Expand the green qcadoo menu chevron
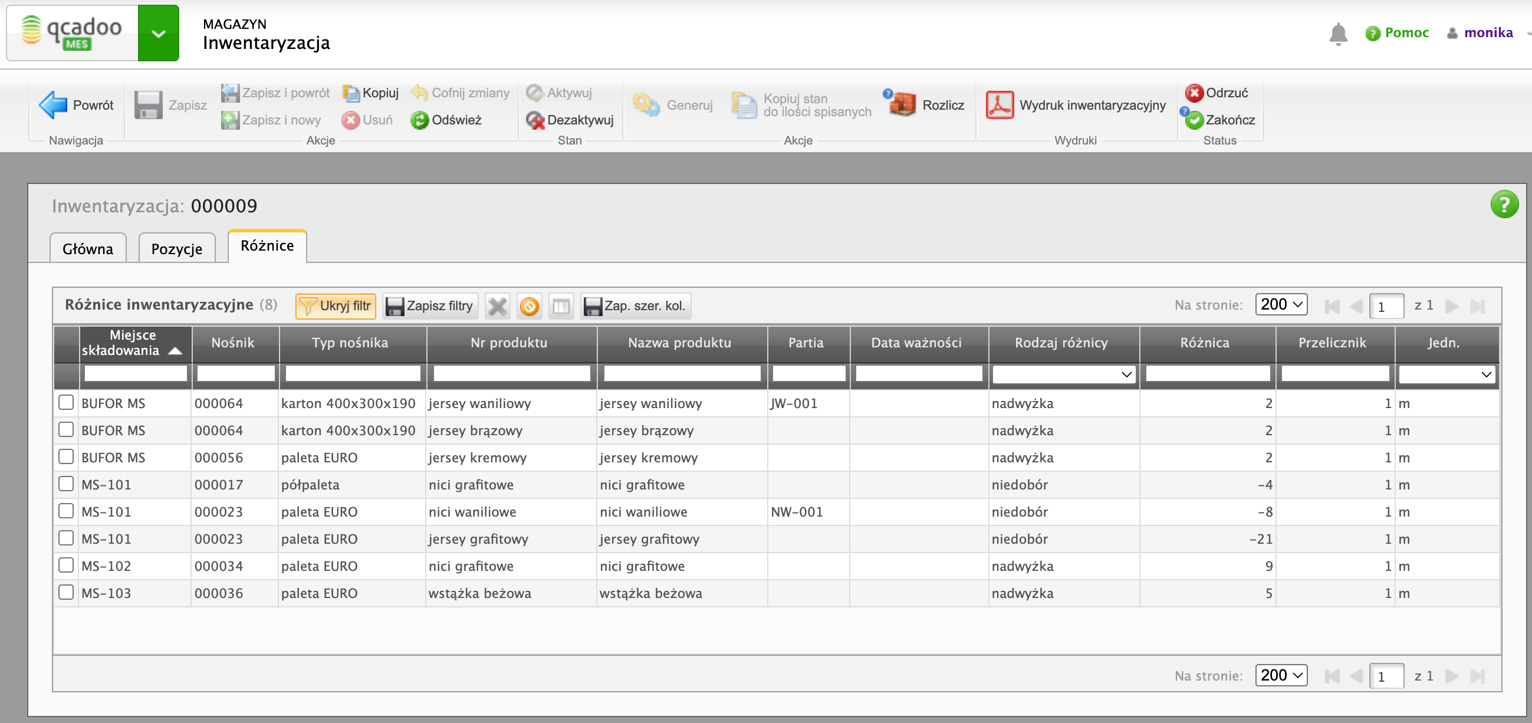The width and height of the screenshot is (1532, 723). click(x=158, y=33)
